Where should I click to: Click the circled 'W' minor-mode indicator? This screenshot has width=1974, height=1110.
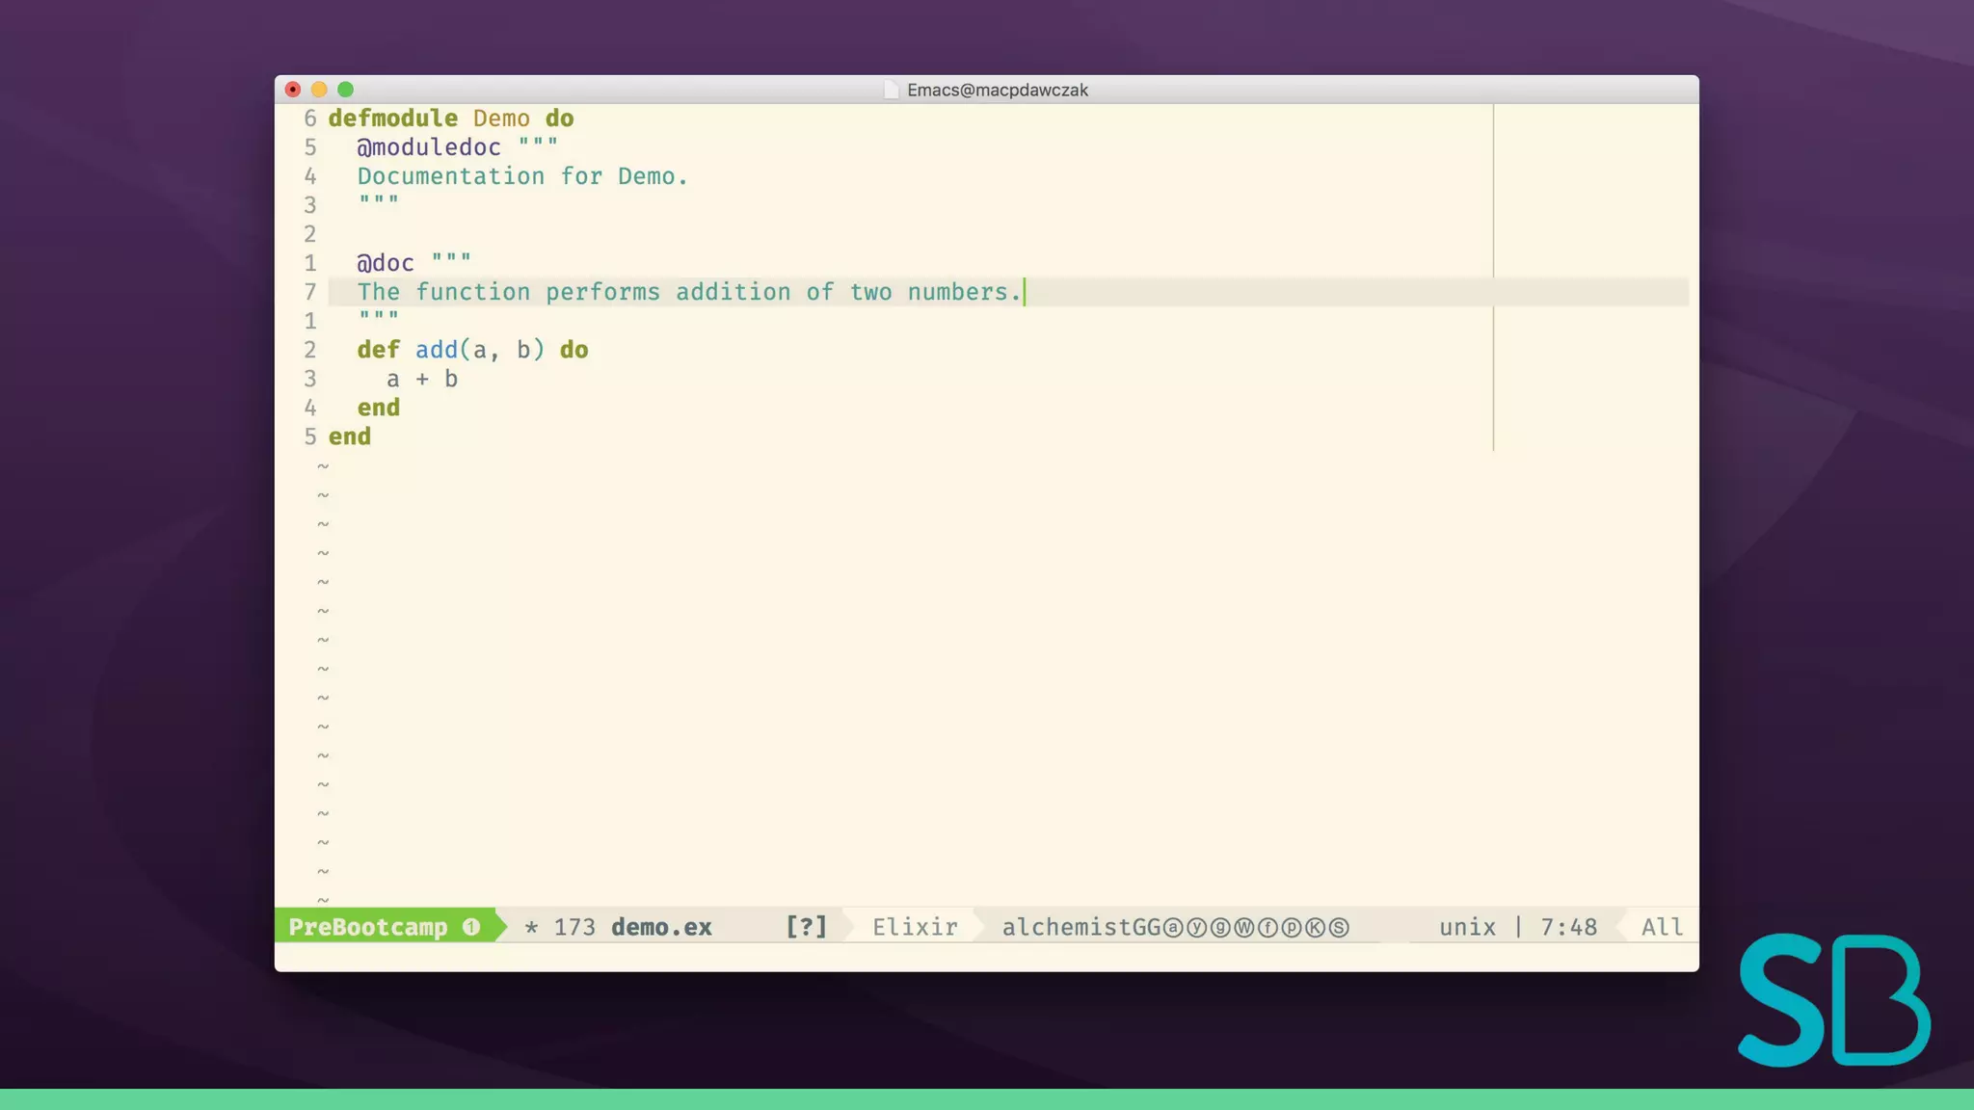click(x=1244, y=928)
